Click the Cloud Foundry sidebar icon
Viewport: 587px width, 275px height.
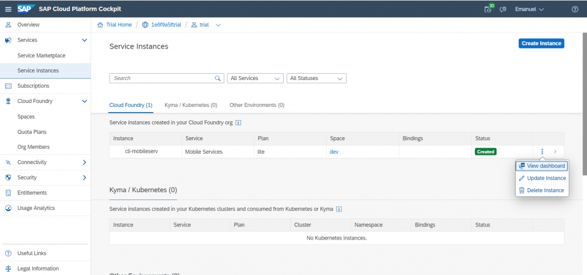[8, 101]
